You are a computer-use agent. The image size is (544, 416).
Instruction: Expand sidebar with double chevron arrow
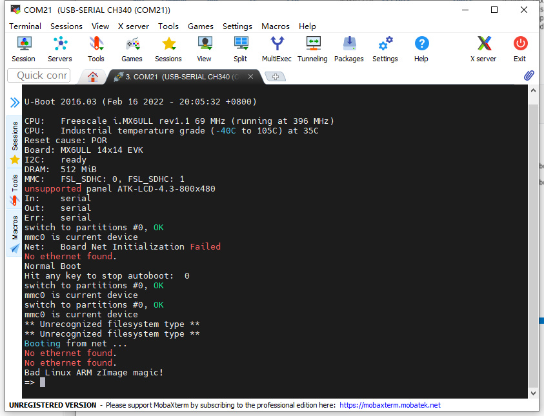click(x=15, y=103)
